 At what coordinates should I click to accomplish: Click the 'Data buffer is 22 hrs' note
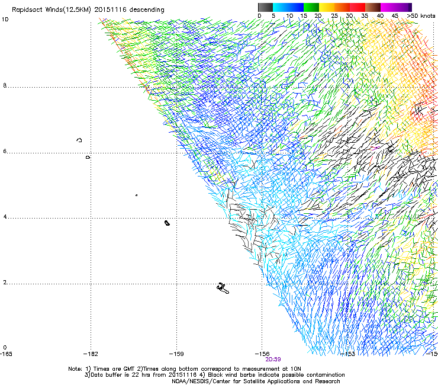(214, 375)
